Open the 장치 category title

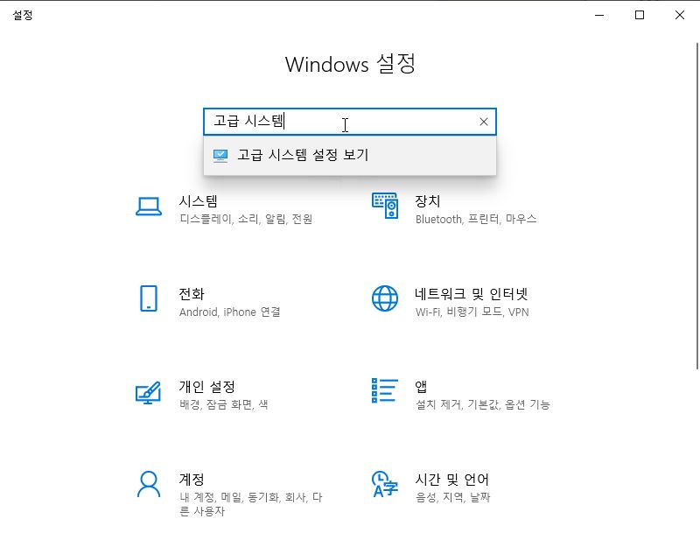tap(428, 201)
